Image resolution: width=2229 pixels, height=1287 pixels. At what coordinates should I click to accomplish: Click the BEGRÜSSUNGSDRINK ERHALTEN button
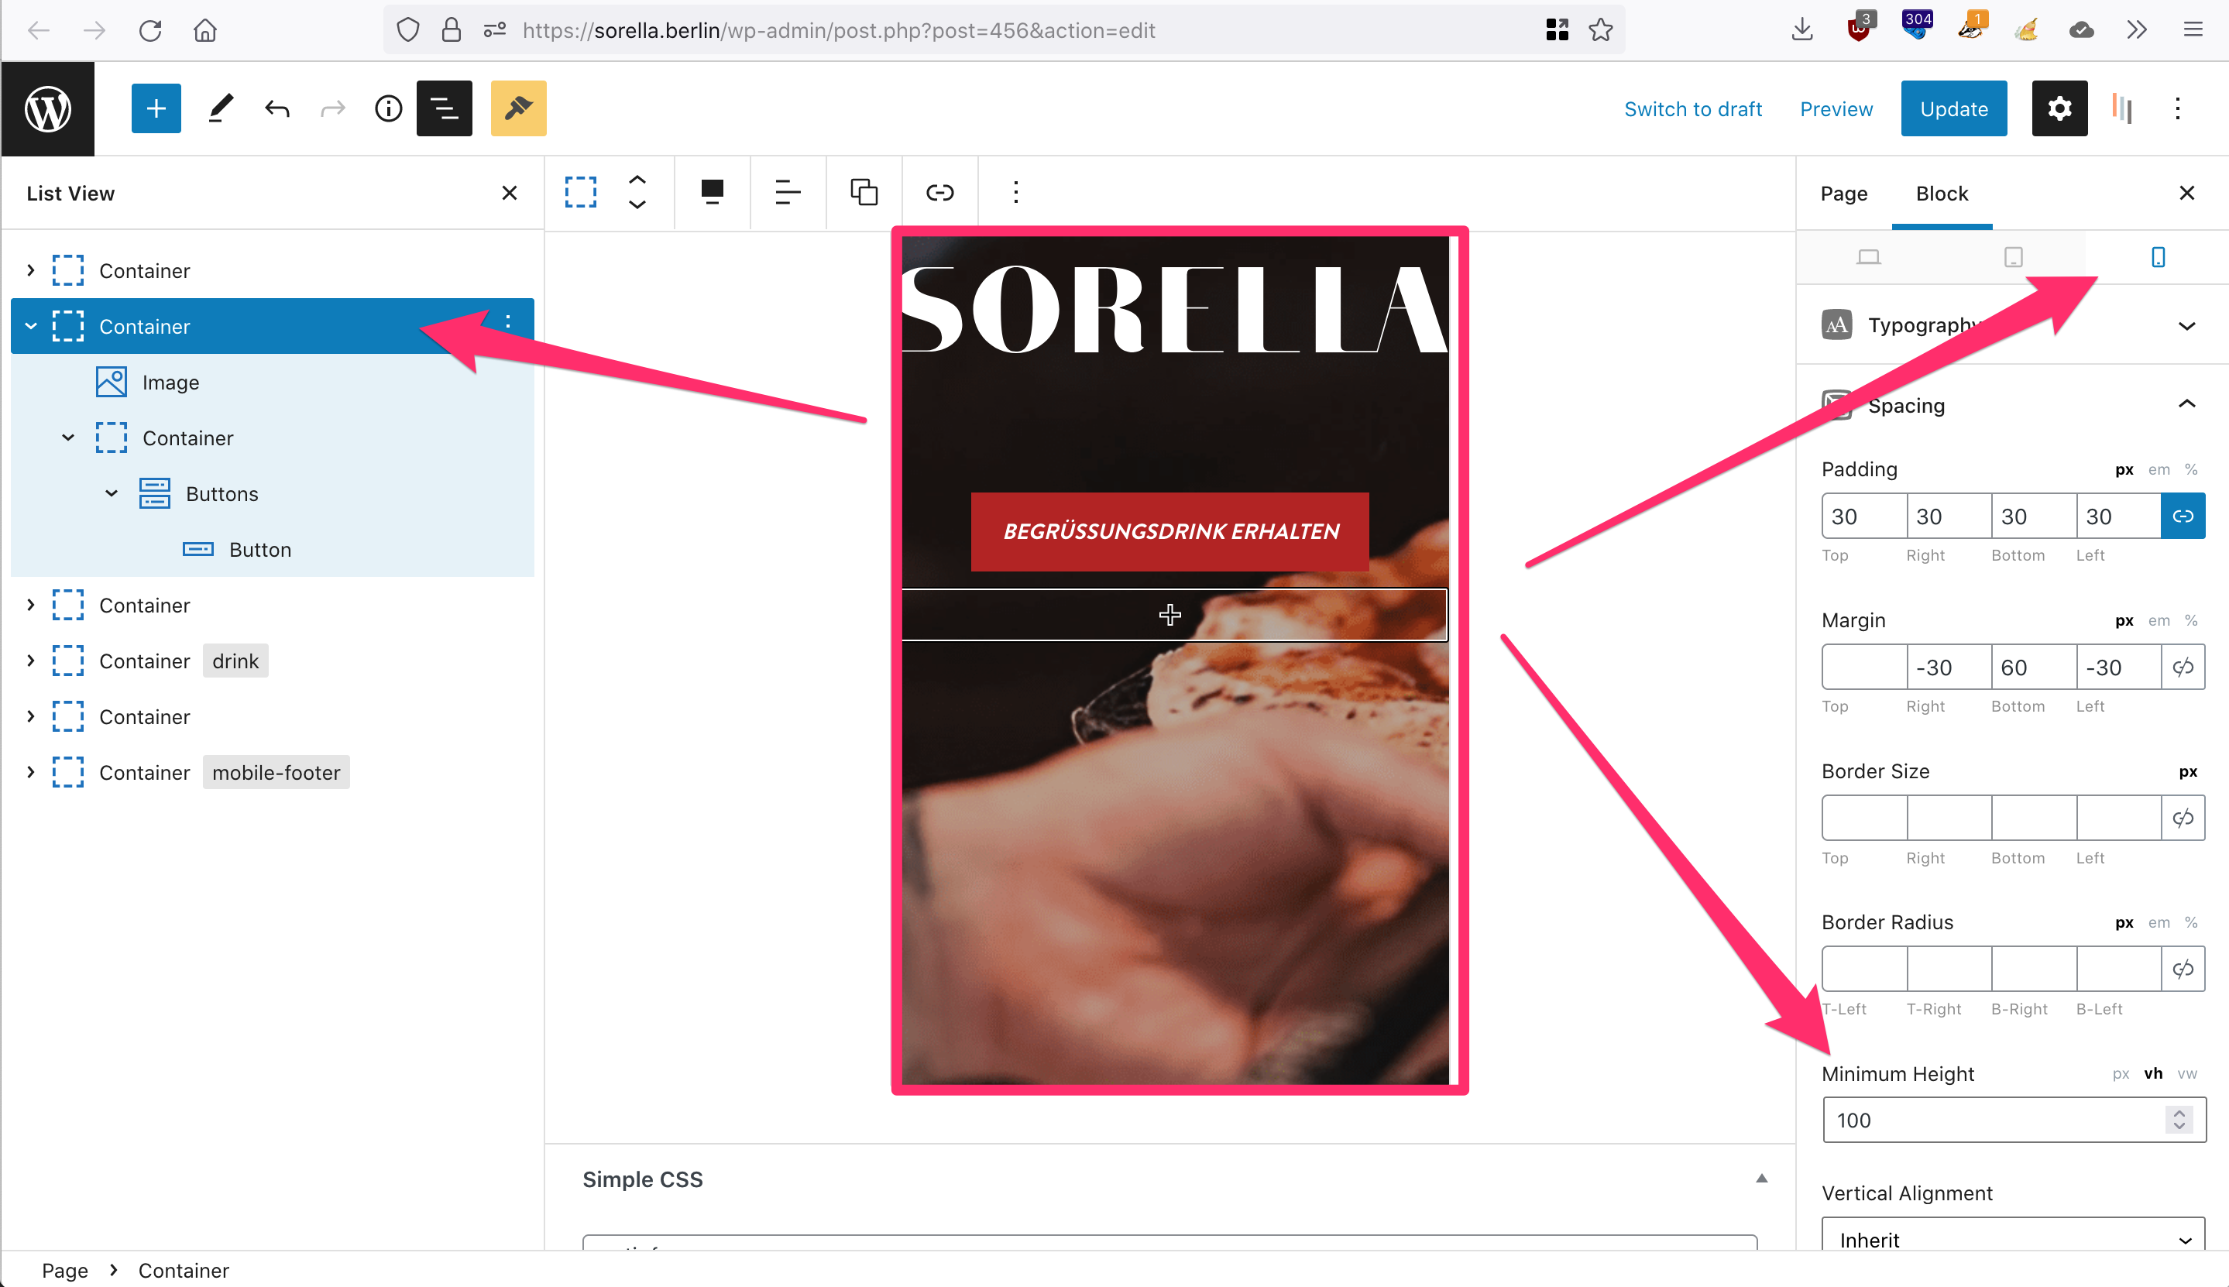(x=1170, y=531)
